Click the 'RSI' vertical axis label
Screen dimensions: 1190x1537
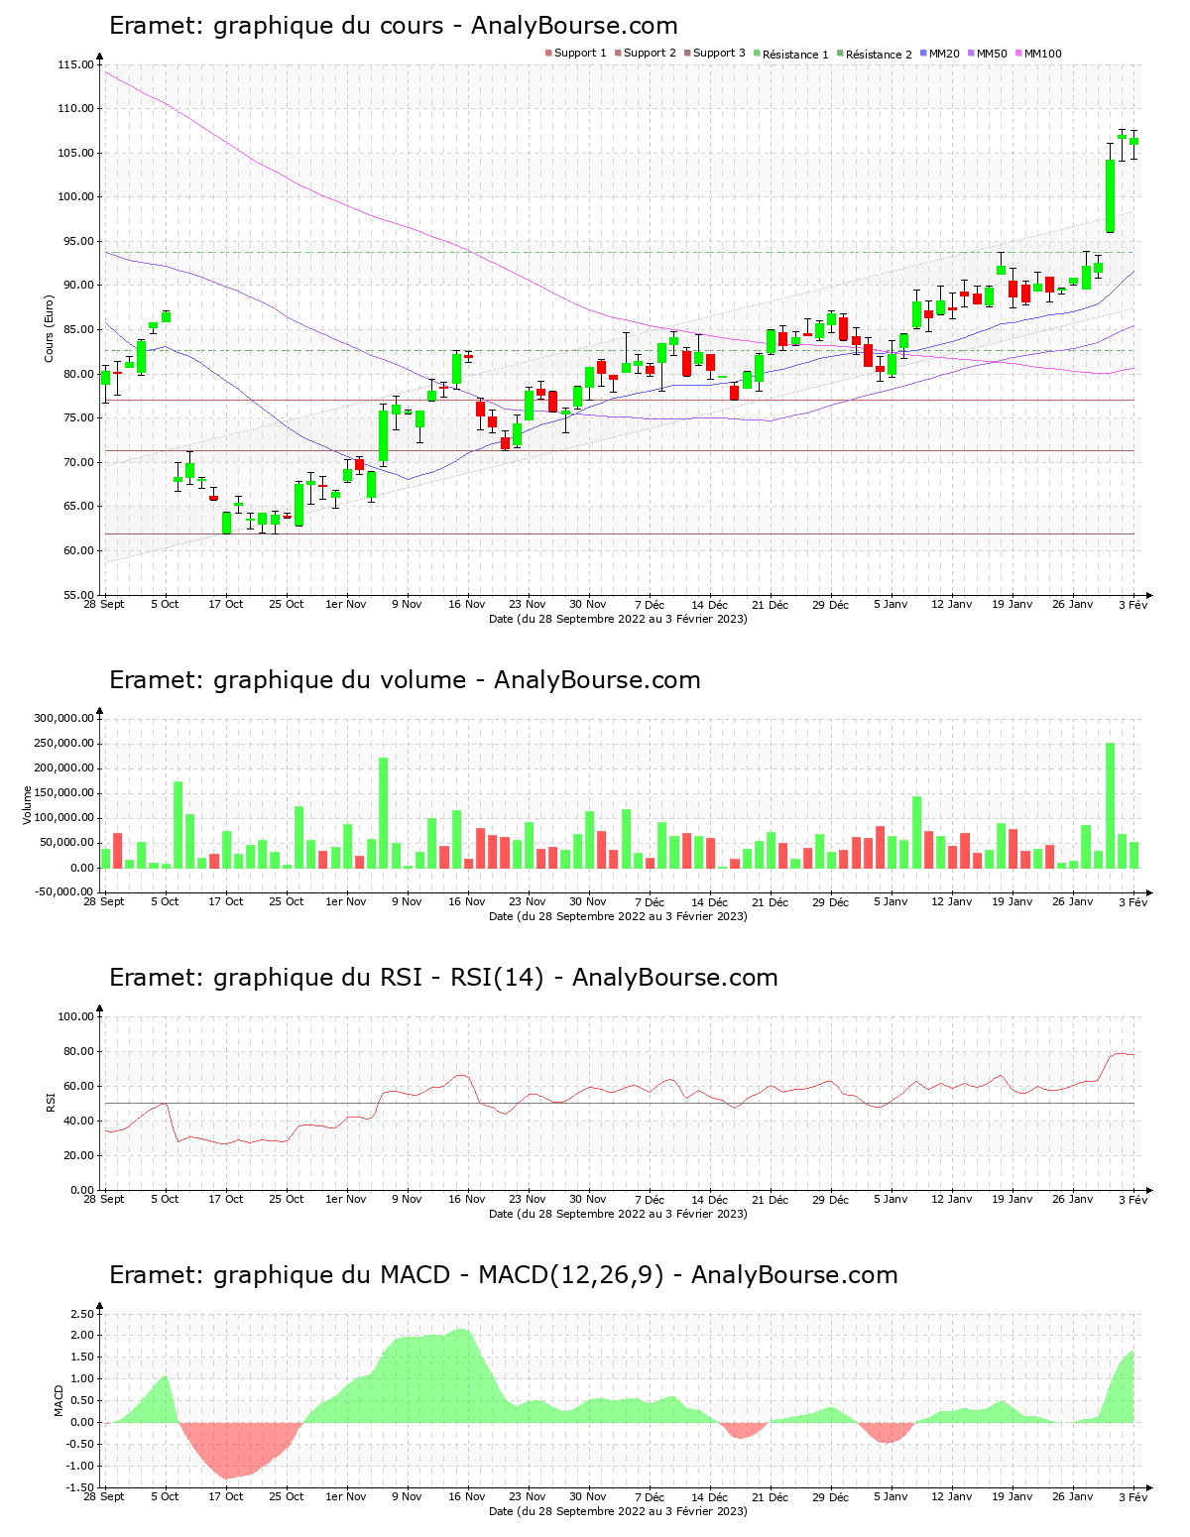coord(51,1103)
